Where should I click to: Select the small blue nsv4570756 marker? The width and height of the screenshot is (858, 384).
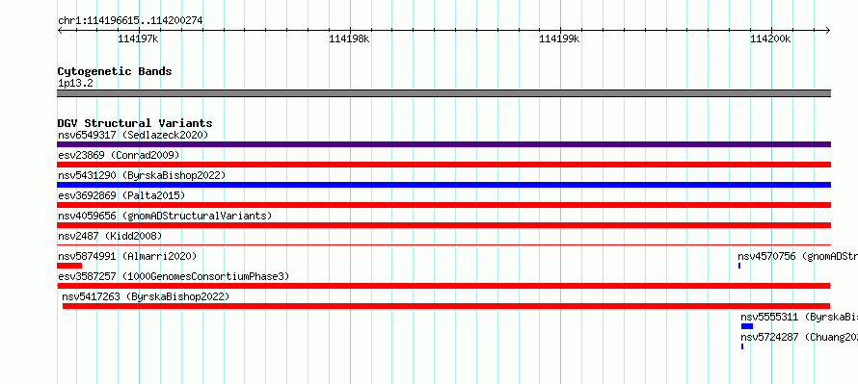739,266
